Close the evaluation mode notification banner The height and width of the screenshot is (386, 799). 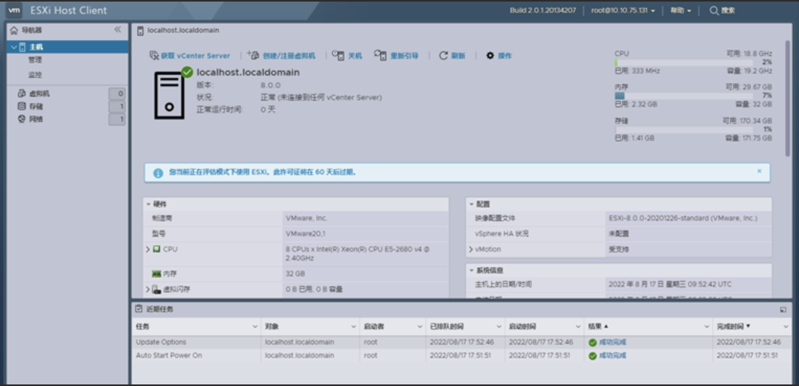pyautogui.click(x=759, y=171)
